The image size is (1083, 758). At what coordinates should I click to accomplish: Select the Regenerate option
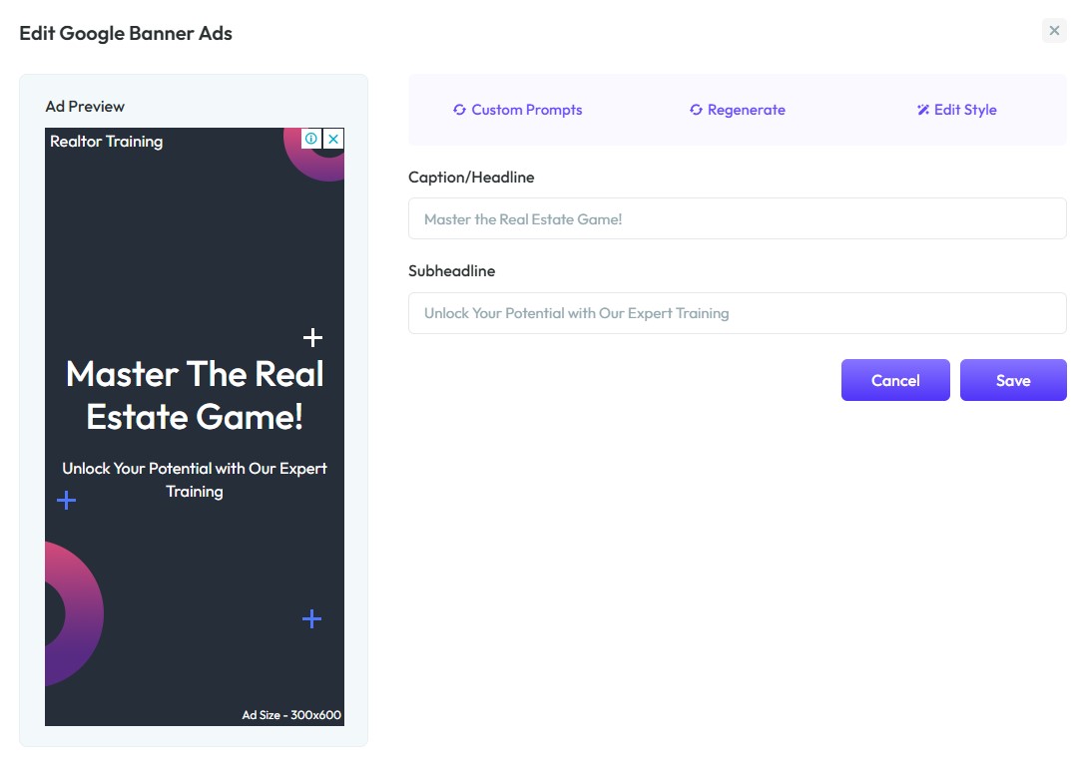point(738,110)
